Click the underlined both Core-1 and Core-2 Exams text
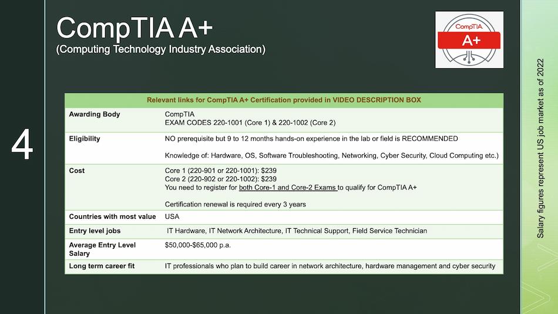Viewport: 558px width, 314px height. [287, 188]
